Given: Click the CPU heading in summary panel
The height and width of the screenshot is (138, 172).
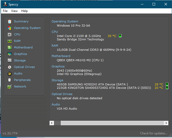Looking at the screenshot, I should pos(55,32).
